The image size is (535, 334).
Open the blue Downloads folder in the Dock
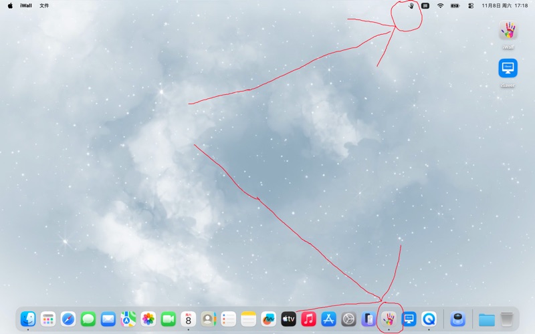(x=487, y=319)
